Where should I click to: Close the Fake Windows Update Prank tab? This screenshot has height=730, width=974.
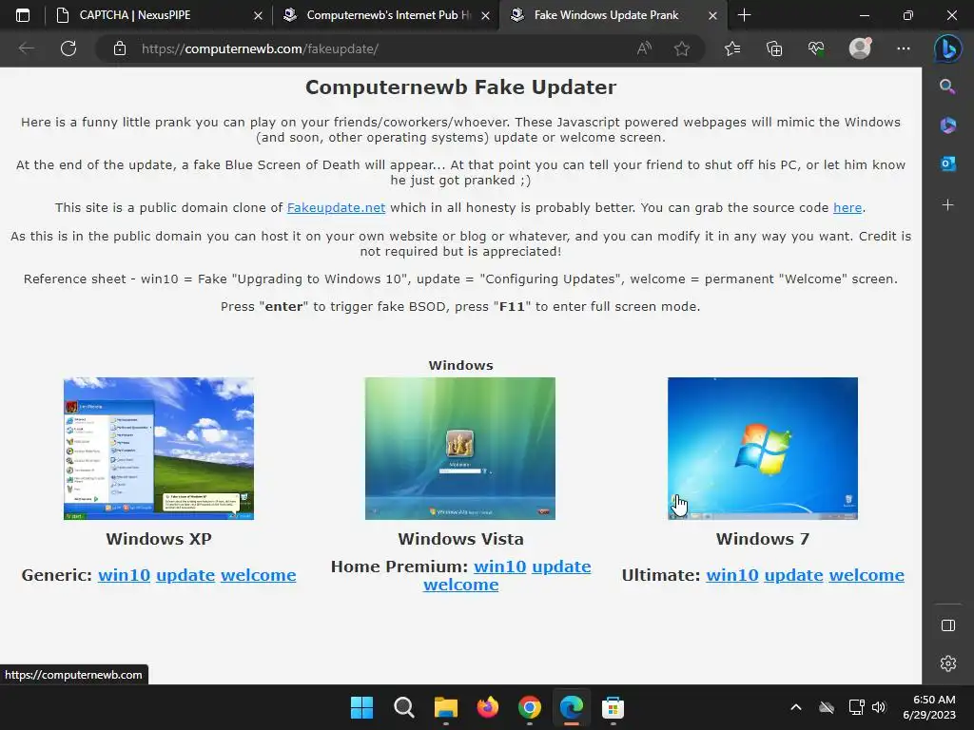pos(713,15)
